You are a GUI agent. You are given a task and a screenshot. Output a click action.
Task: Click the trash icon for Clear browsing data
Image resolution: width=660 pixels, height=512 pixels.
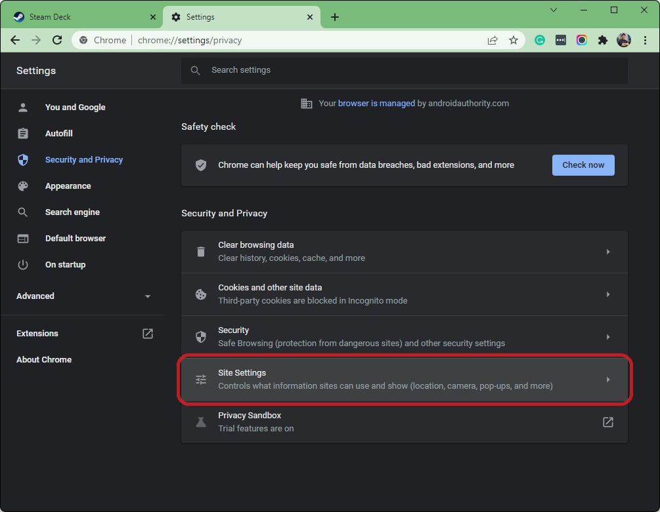[x=201, y=252]
